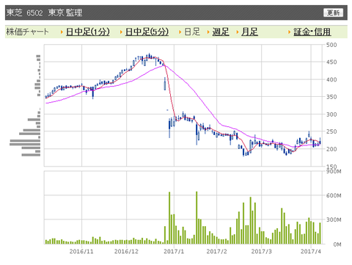Click the longest bar in the price-volume histogram
Viewport: 352px width, 265px height.
pyautogui.click(x=25, y=144)
